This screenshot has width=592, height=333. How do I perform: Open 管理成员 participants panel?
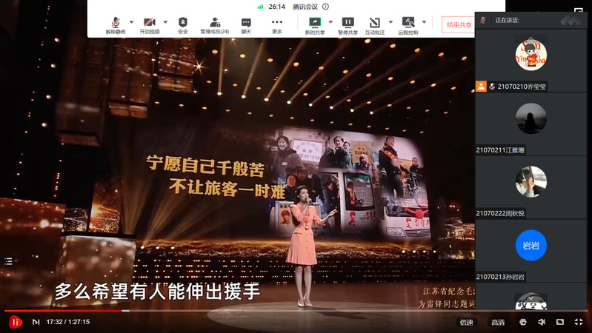(x=215, y=23)
